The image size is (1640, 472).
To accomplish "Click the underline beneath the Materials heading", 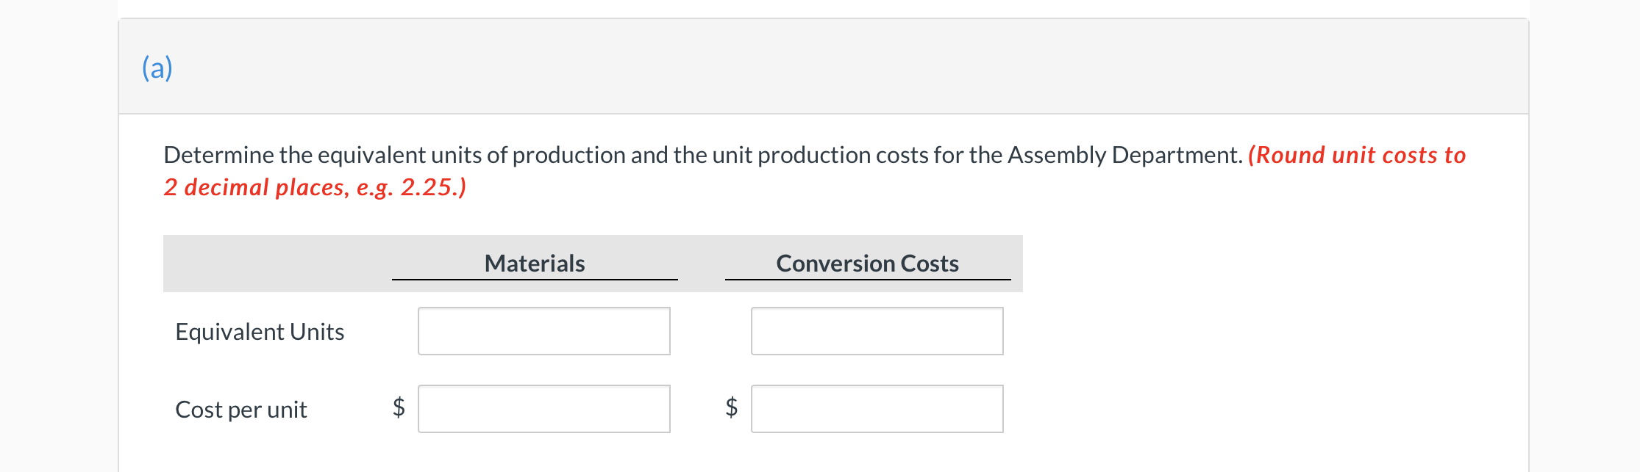I will click(x=535, y=280).
